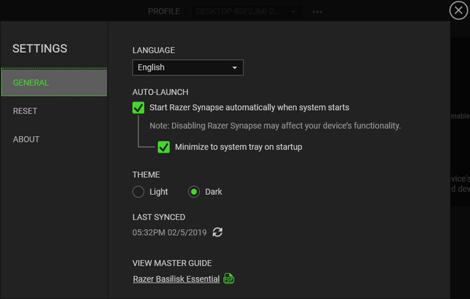
Task: Open the PDF icon for Razer Basilisk Essential
Action: coord(228,279)
